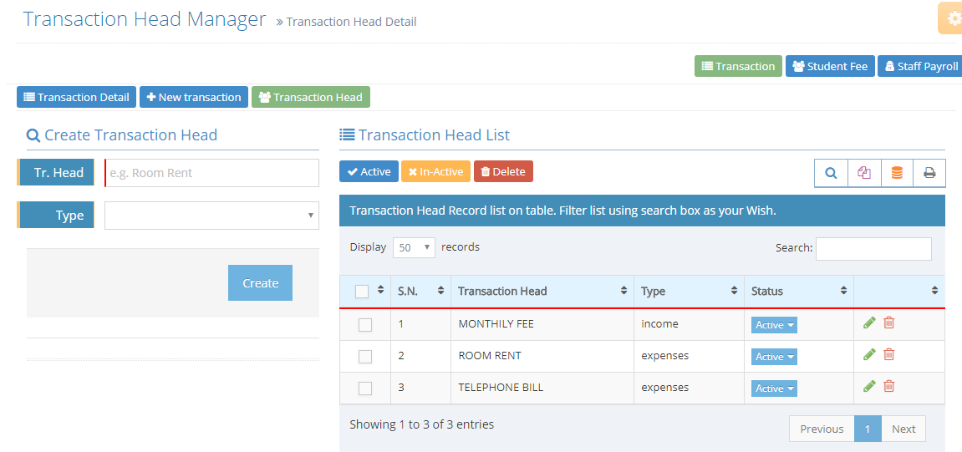Viewport: 962px width, 452px height.
Task: Click the print icon in list toolbar
Action: [x=929, y=173]
